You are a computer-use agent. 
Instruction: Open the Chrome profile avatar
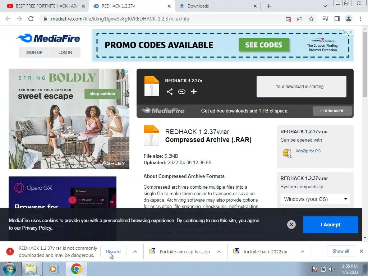click(x=349, y=19)
